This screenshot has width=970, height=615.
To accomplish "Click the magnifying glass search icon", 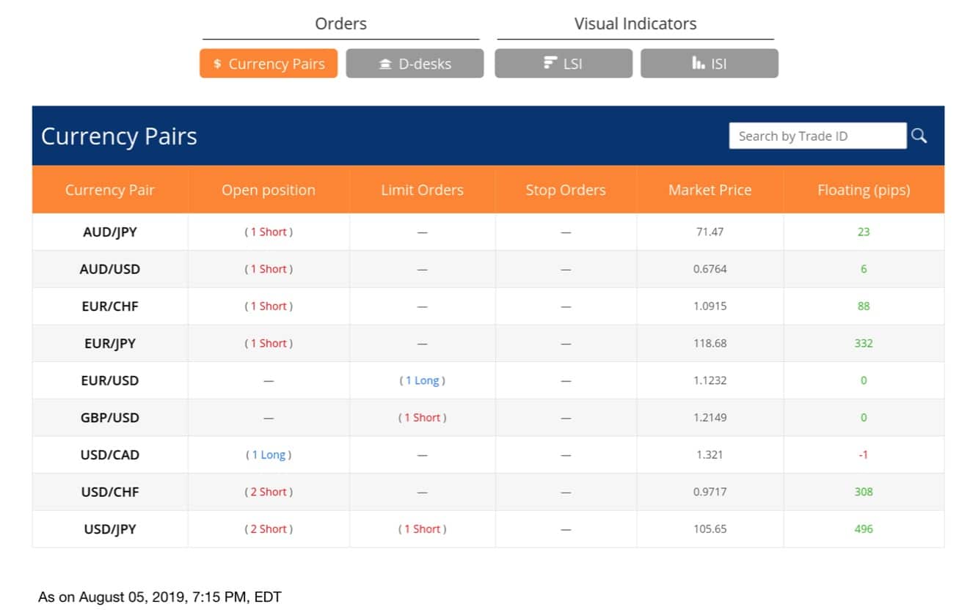I will 919,136.
